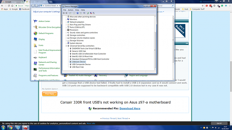Click Control Panel in the breadcrumb path
Viewport: 232px width, 130px height.
(x=50, y=6)
